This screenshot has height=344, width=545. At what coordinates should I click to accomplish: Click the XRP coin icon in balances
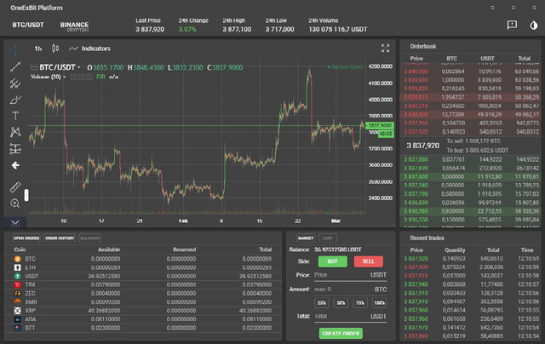(17, 311)
